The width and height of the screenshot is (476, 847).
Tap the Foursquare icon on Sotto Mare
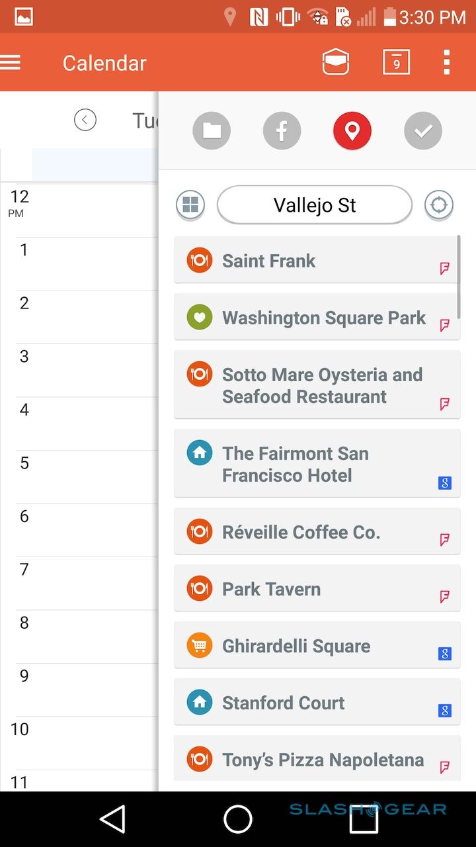(x=445, y=404)
